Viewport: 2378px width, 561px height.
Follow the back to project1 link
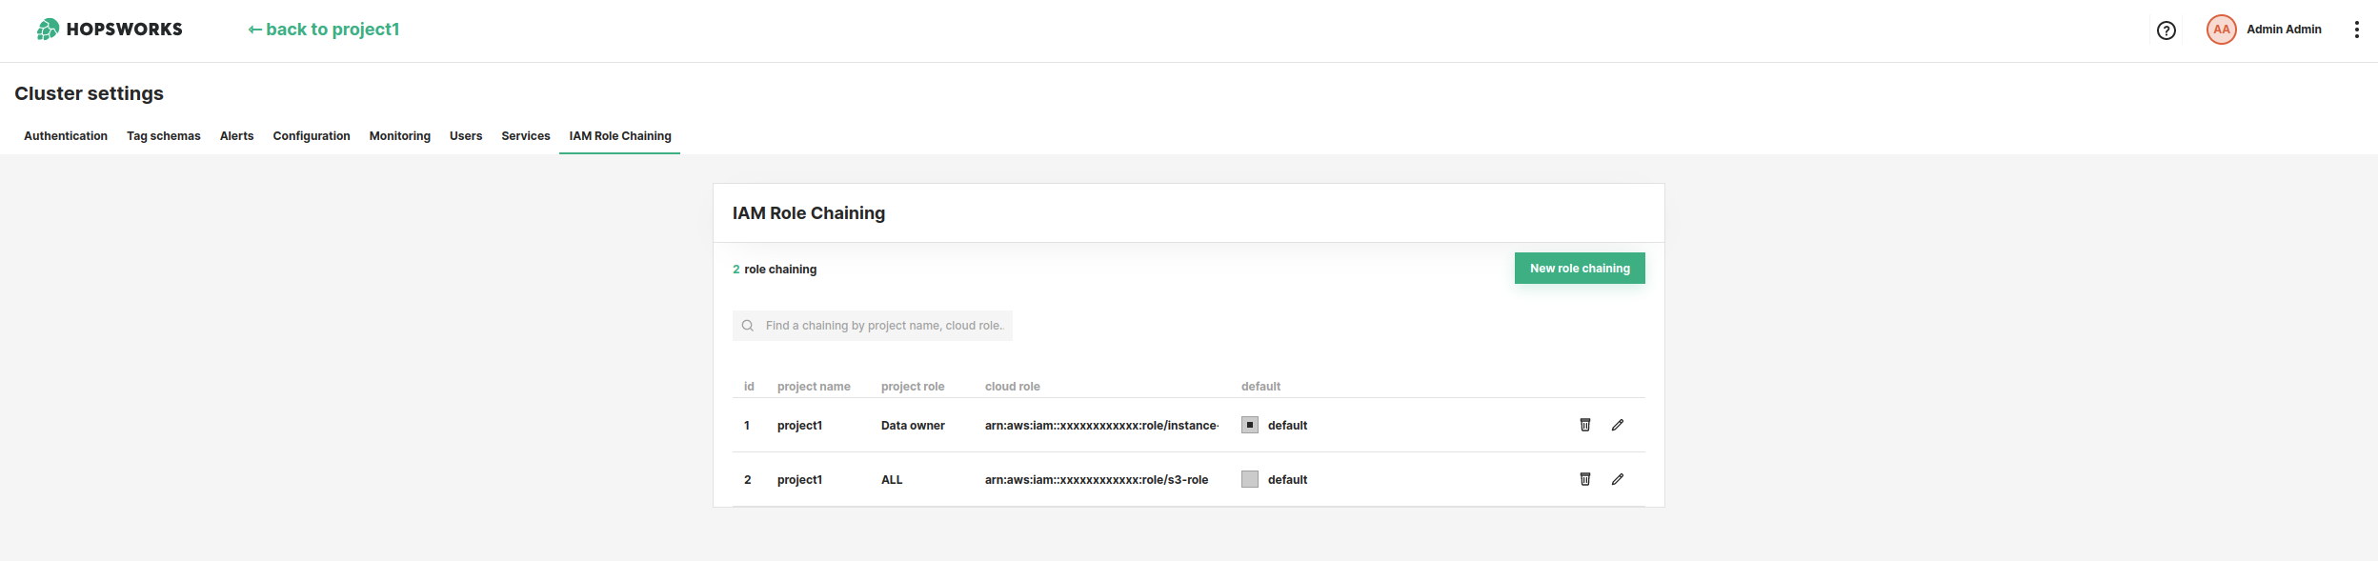[324, 30]
